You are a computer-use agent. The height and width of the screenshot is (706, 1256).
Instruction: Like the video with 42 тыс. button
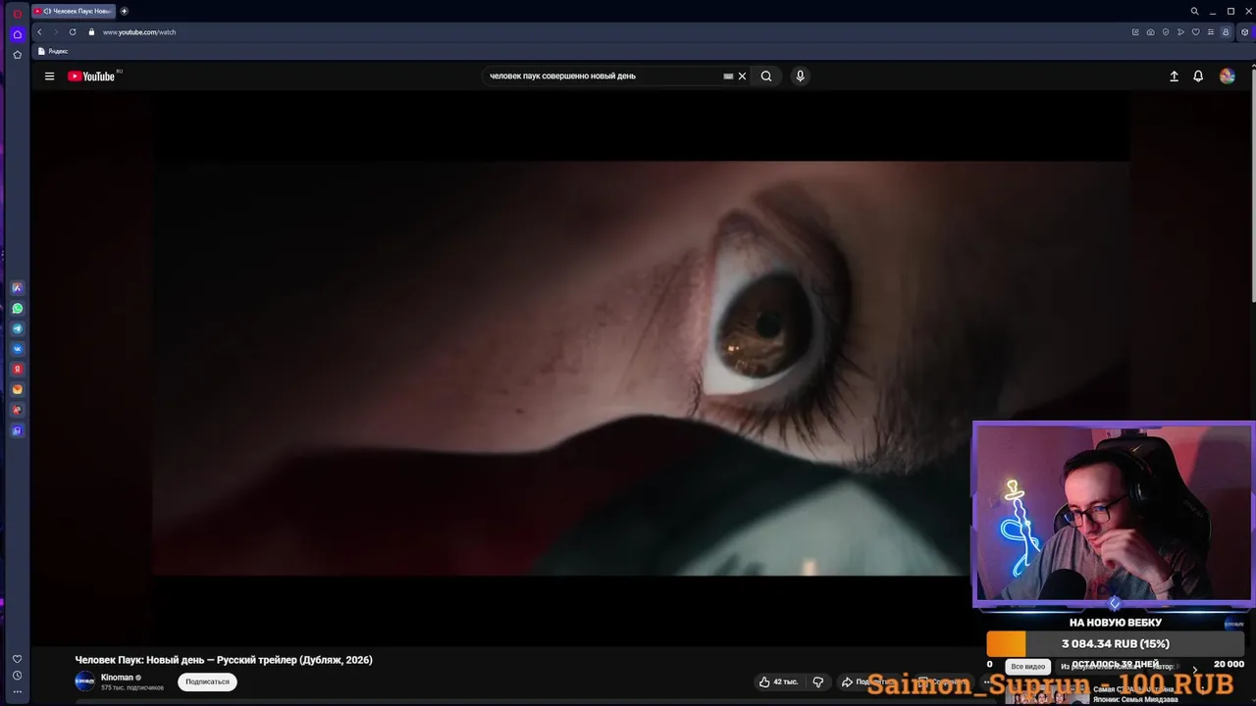point(777,681)
